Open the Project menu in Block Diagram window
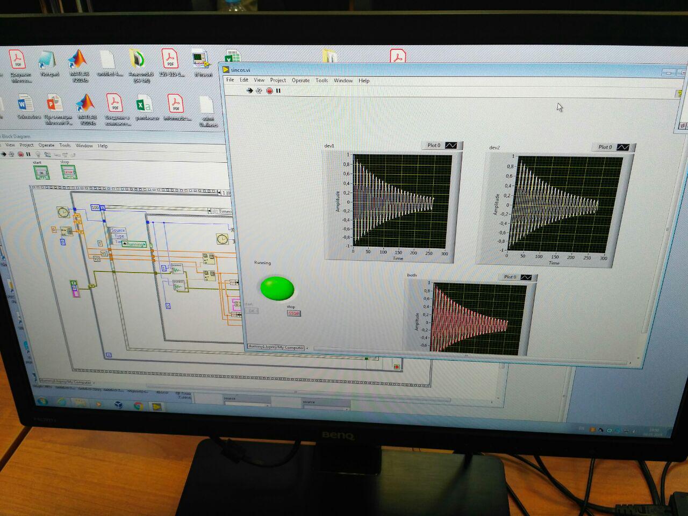This screenshot has height=516, width=688. [x=26, y=145]
